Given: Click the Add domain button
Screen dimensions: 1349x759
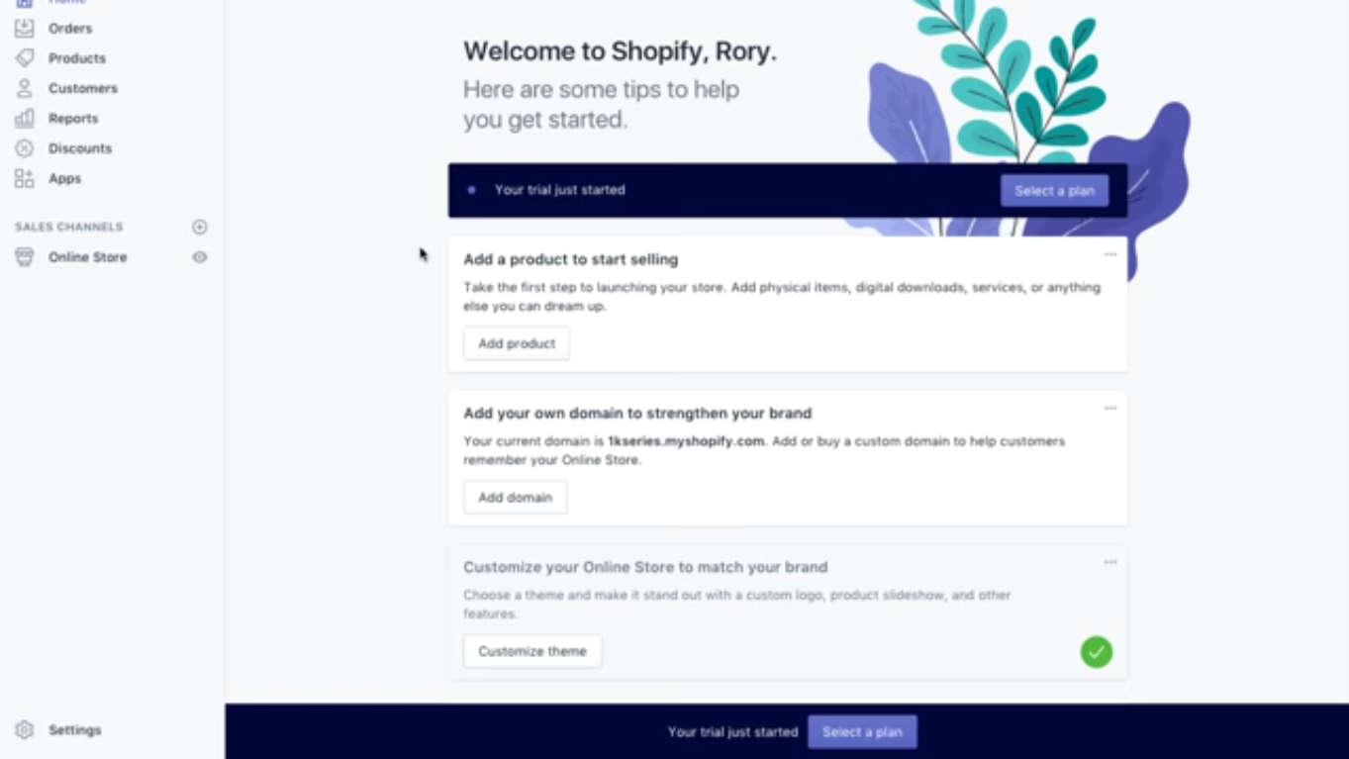Looking at the screenshot, I should coord(515,498).
